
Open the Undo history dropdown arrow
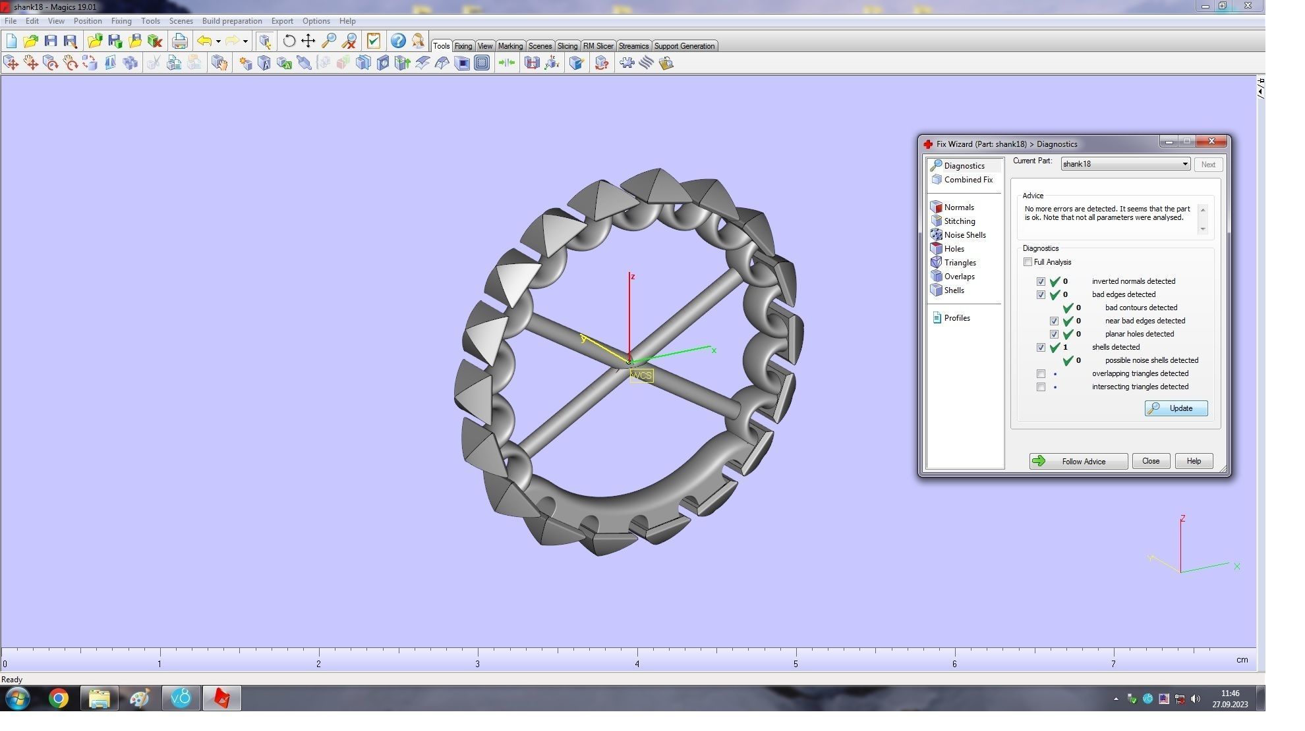[x=218, y=41]
